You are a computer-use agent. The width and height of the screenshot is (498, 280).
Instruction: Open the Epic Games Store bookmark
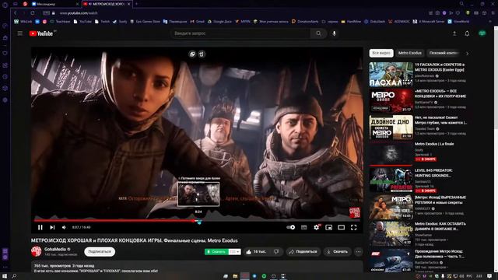pyautogui.click(x=146, y=22)
